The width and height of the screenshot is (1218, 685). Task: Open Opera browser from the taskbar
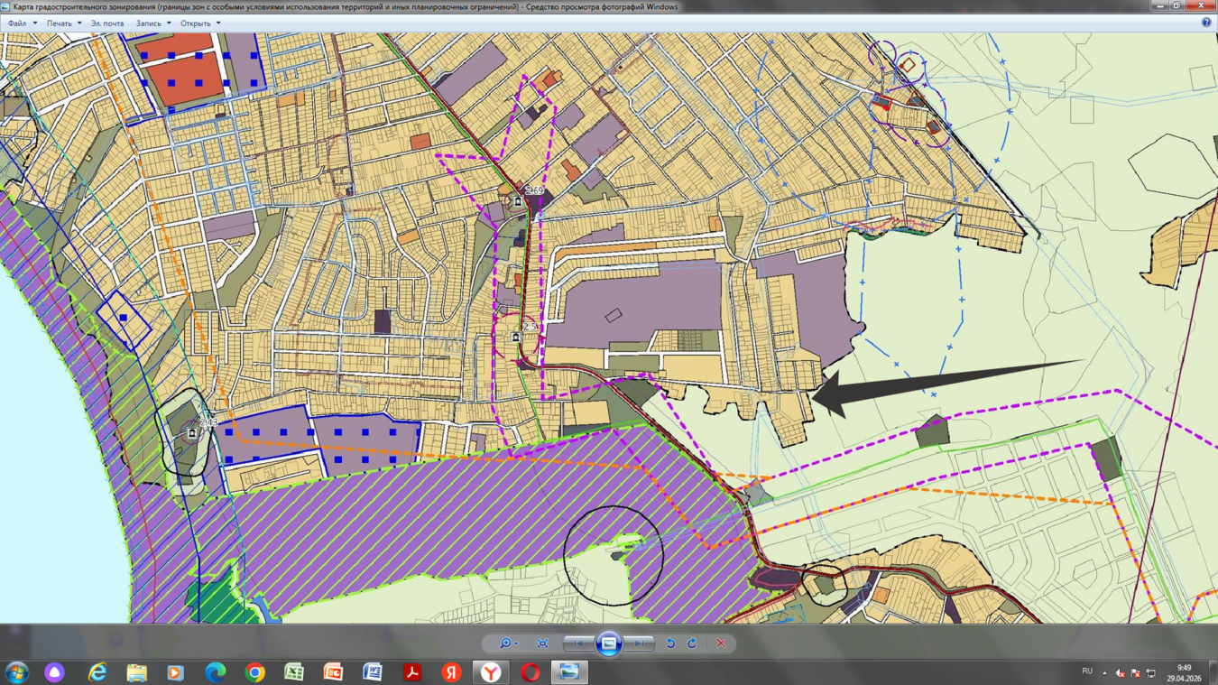coord(530,672)
